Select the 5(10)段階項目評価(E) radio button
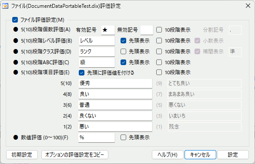The height and width of the screenshot is (164, 255). 16,72
